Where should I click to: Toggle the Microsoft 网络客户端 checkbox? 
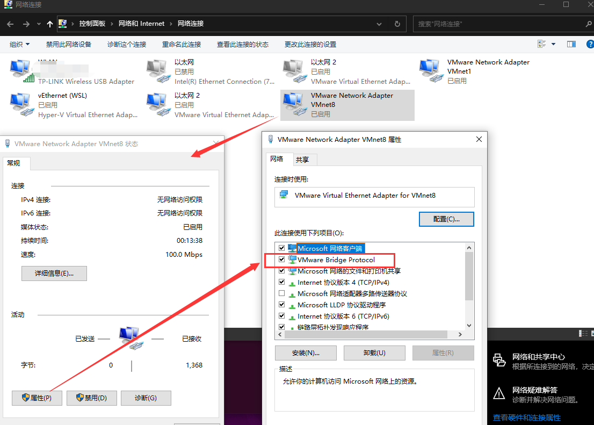[281, 248]
